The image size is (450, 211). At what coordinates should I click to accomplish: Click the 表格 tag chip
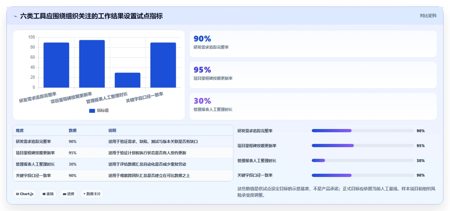(x=48, y=194)
